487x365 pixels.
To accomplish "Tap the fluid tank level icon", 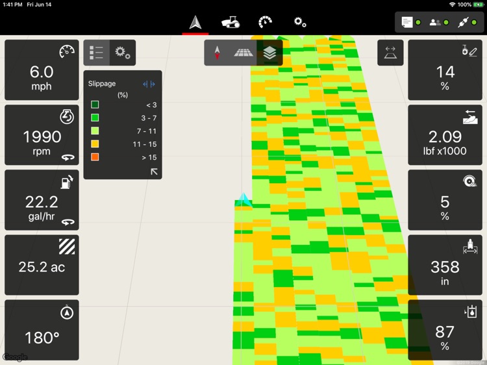I will pos(471,311).
